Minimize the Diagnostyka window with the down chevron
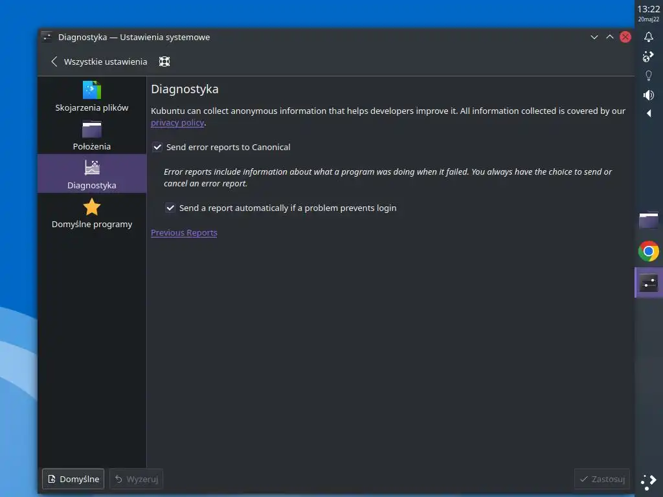 tap(594, 37)
